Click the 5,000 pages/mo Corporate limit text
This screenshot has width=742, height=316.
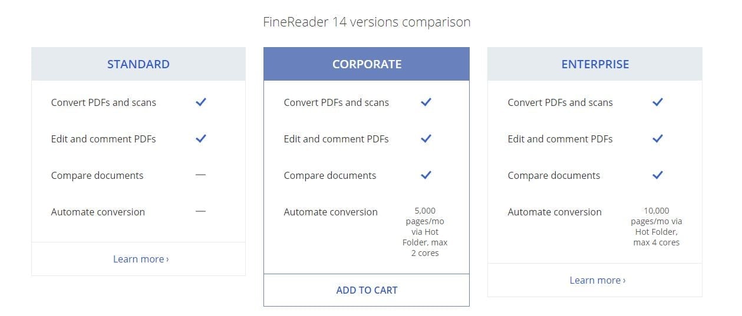tap(425, 232)
